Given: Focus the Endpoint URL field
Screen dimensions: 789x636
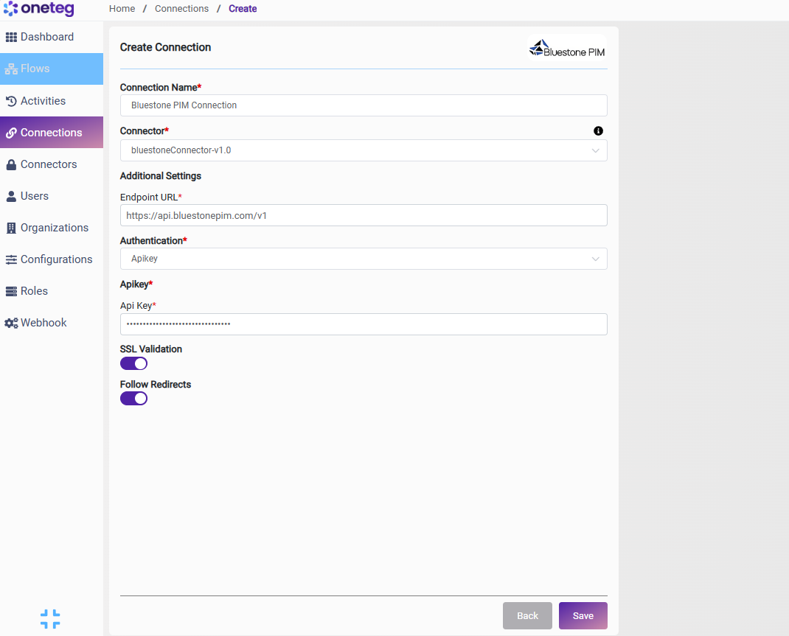Looking at the screenshot, I should [364, 215].
